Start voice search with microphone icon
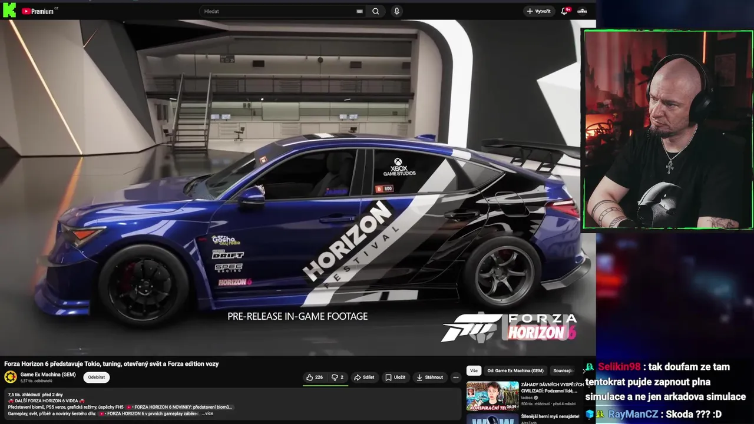This screenshot has width=754, height=424. pyautogui.click(x=396, y=11)
